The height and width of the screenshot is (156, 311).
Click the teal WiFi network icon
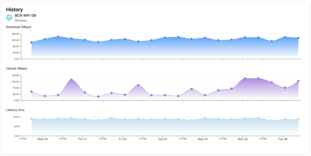point(9,17)
